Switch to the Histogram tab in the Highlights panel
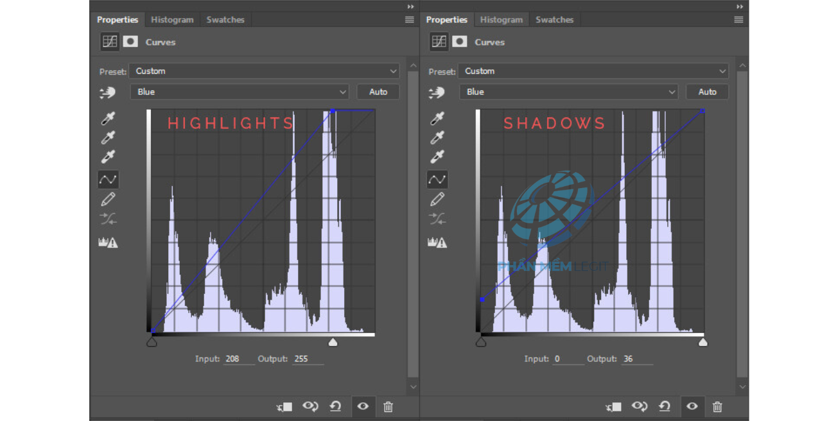Viewport: 838px width, 421px height. 172,20
